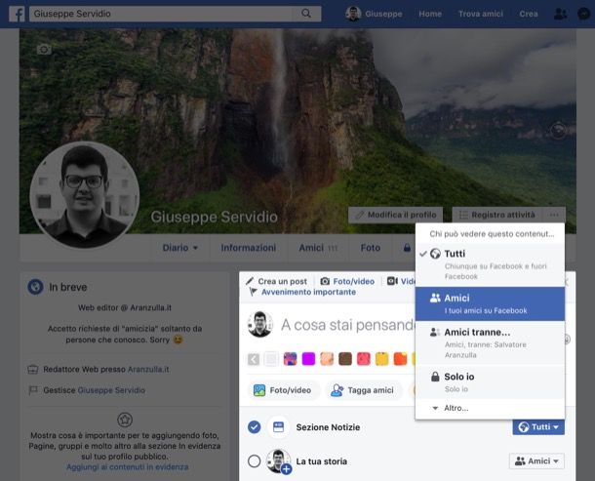Switch to the Amici profile tab
This screenshot has width=595, height=481.
[318, 248]
